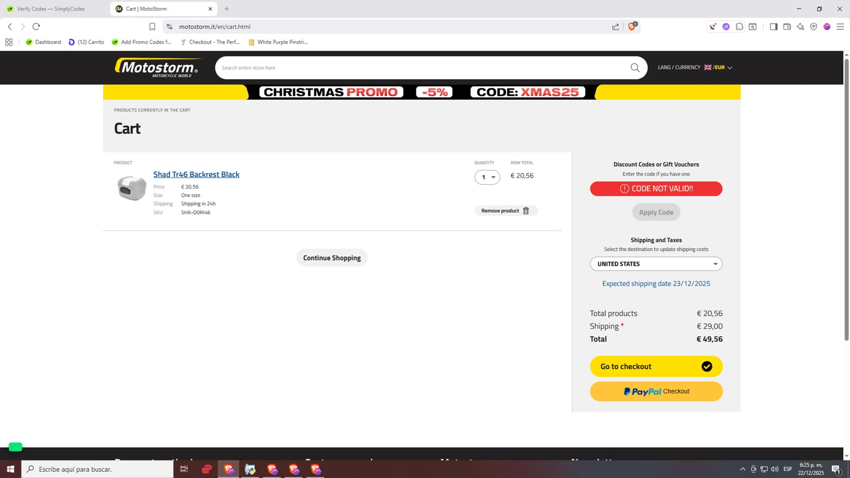Open a new tab with plus button
The image size is (850, 478).
227,9
